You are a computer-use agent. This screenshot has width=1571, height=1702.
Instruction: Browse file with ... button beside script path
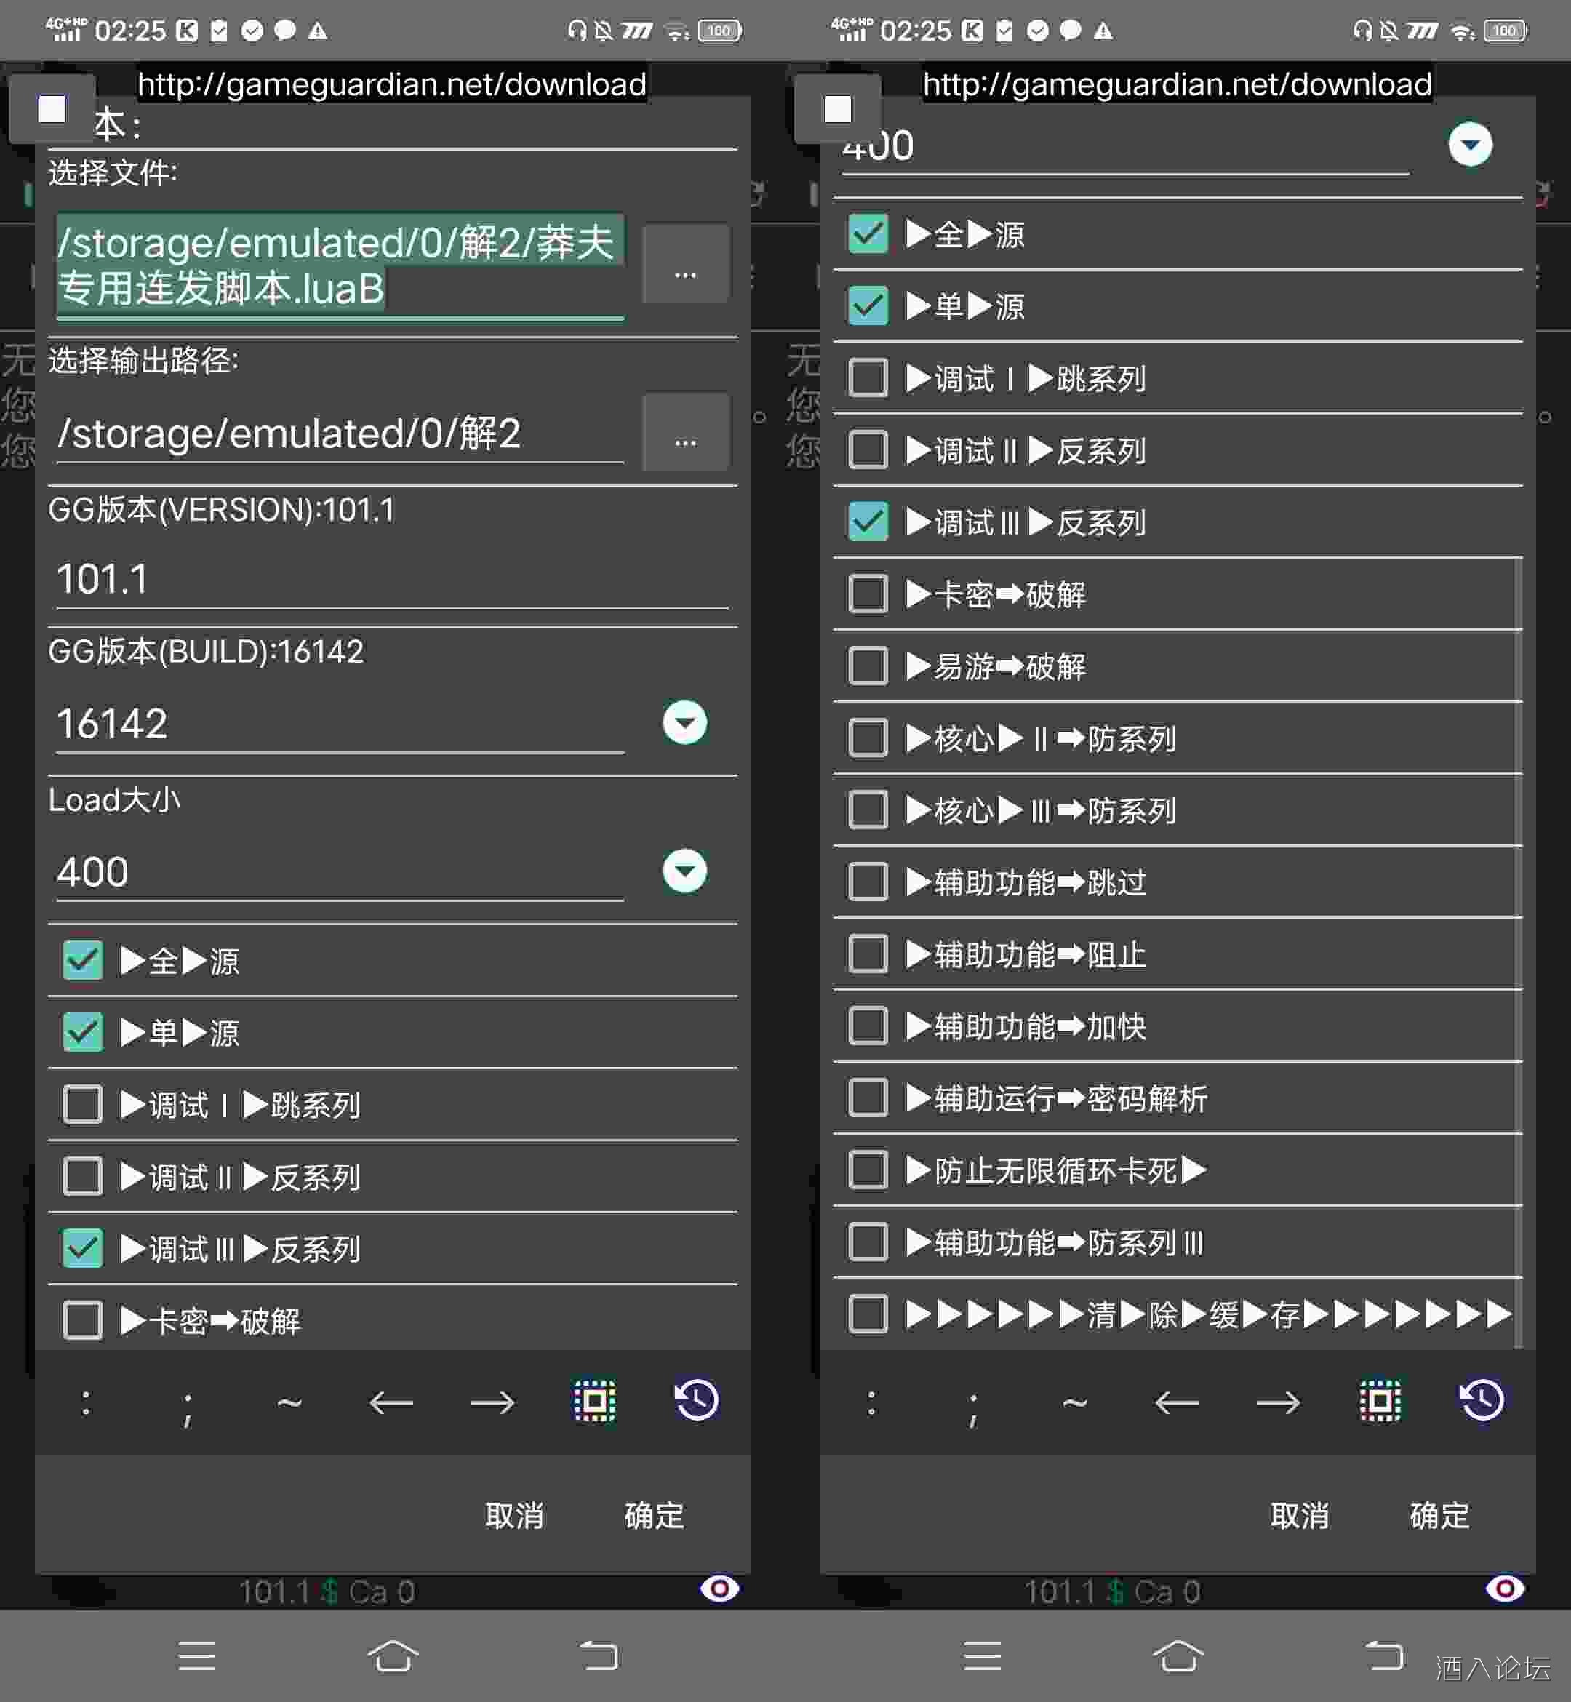point(685,265)
